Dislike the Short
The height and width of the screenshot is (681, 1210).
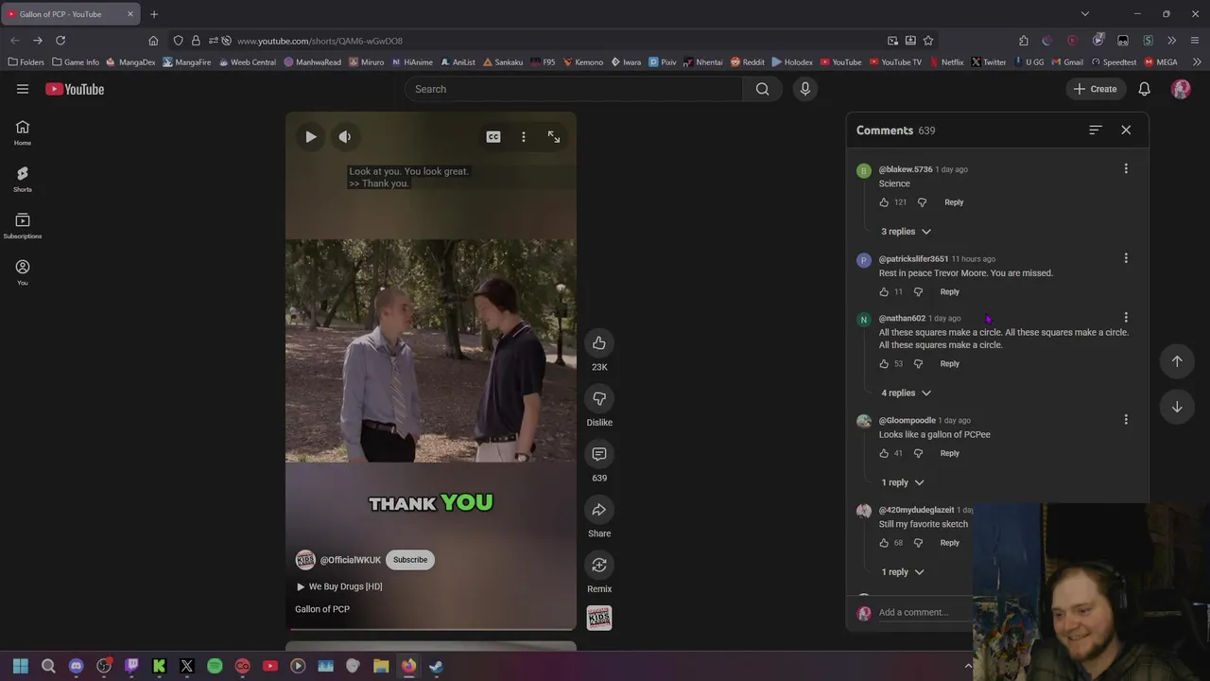coord(599,398)
